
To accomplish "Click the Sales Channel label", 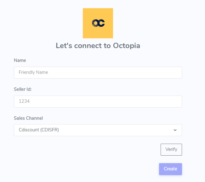I will tap(28, 118).
